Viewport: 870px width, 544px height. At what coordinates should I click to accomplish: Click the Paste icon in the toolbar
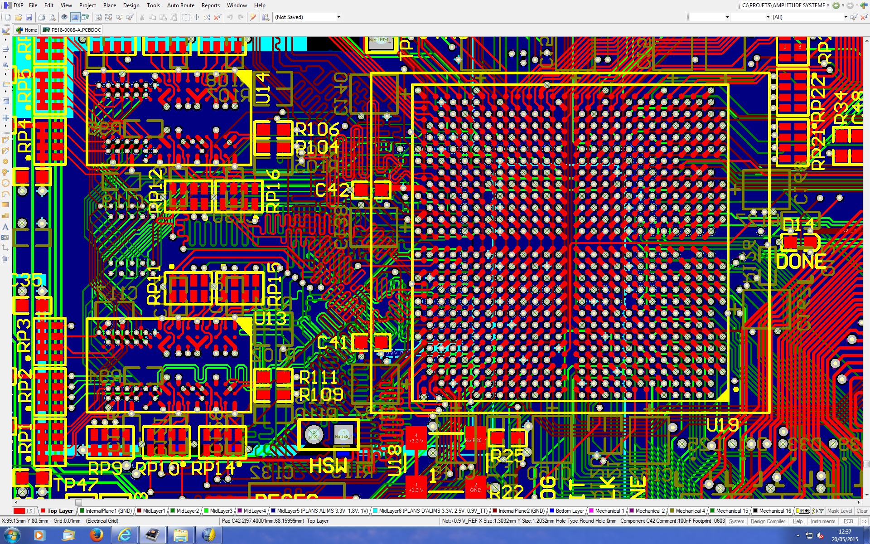pos(163,17)
